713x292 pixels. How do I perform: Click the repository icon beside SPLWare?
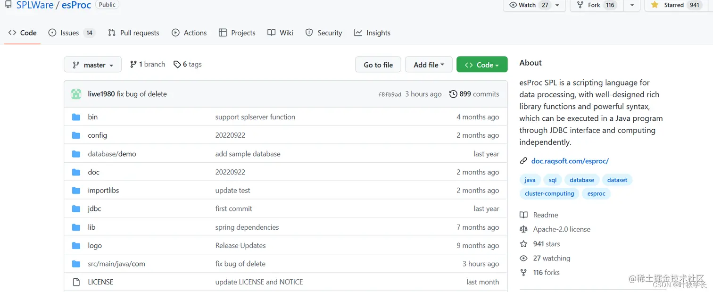pyautogui.click(x=8, y=4)
